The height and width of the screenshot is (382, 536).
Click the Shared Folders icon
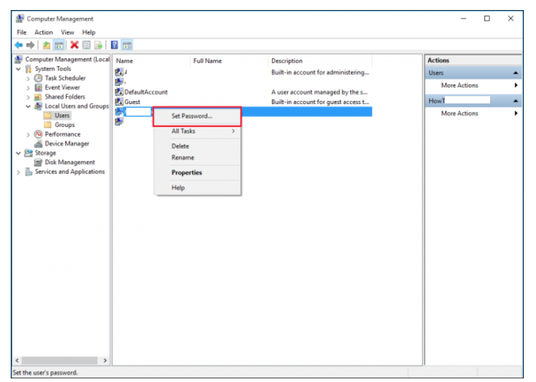click(38, 97)
